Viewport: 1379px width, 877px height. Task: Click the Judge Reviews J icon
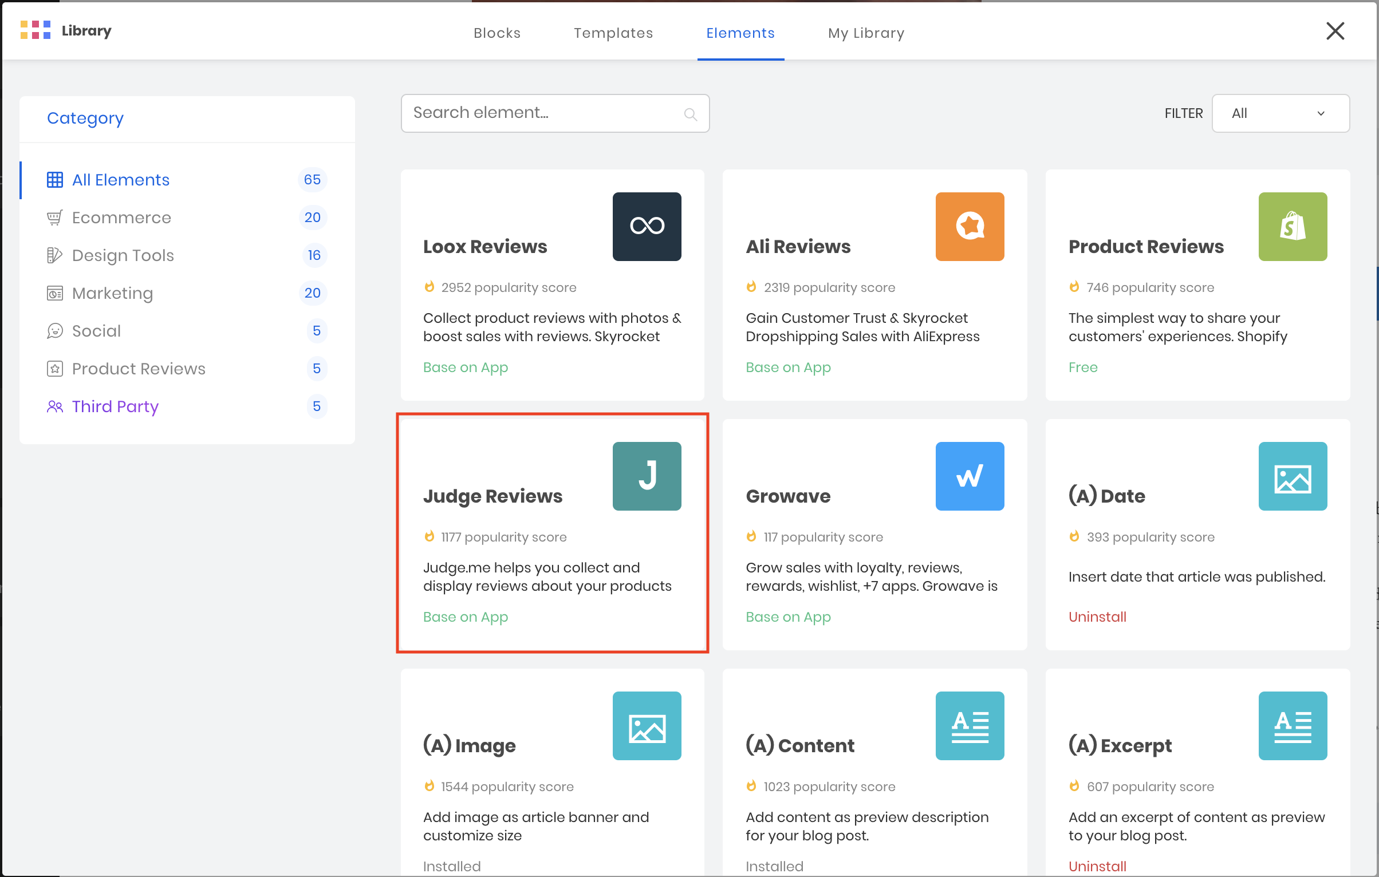coord(647,476)
